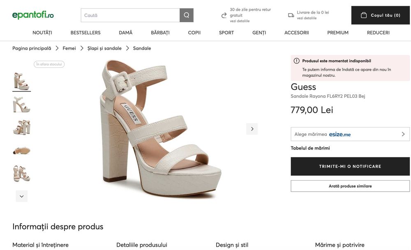The width and height of the screenshot is (411, 250).
Task: Open the Tabelul de mărimi link
Action: pos(310,148)
